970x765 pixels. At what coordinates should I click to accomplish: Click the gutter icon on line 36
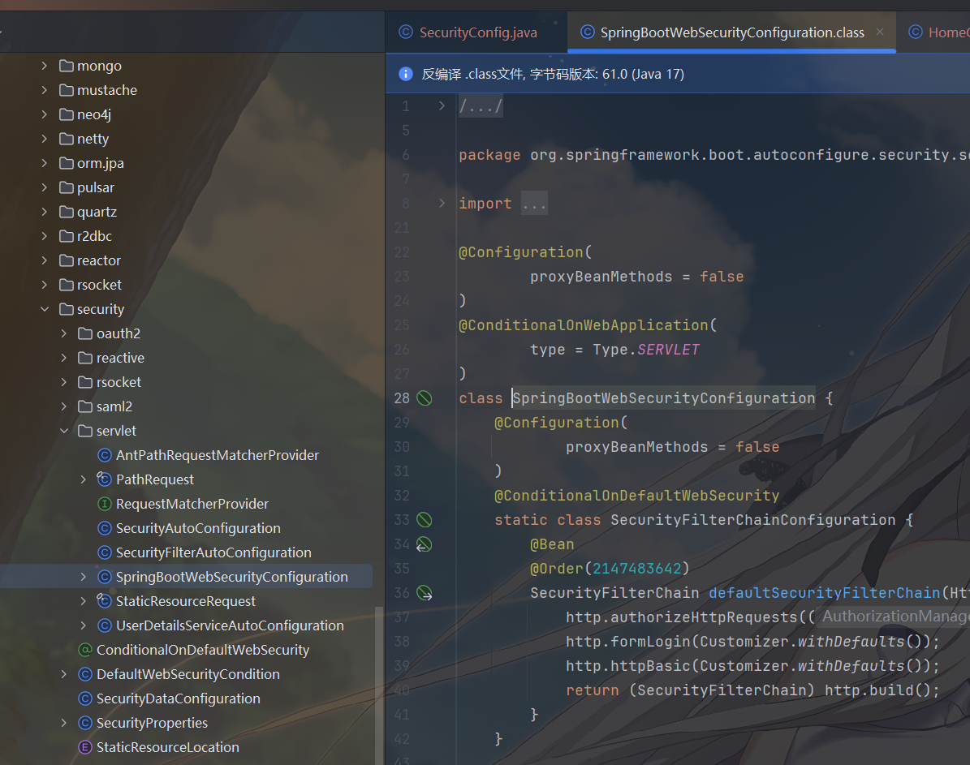(424, 593)
